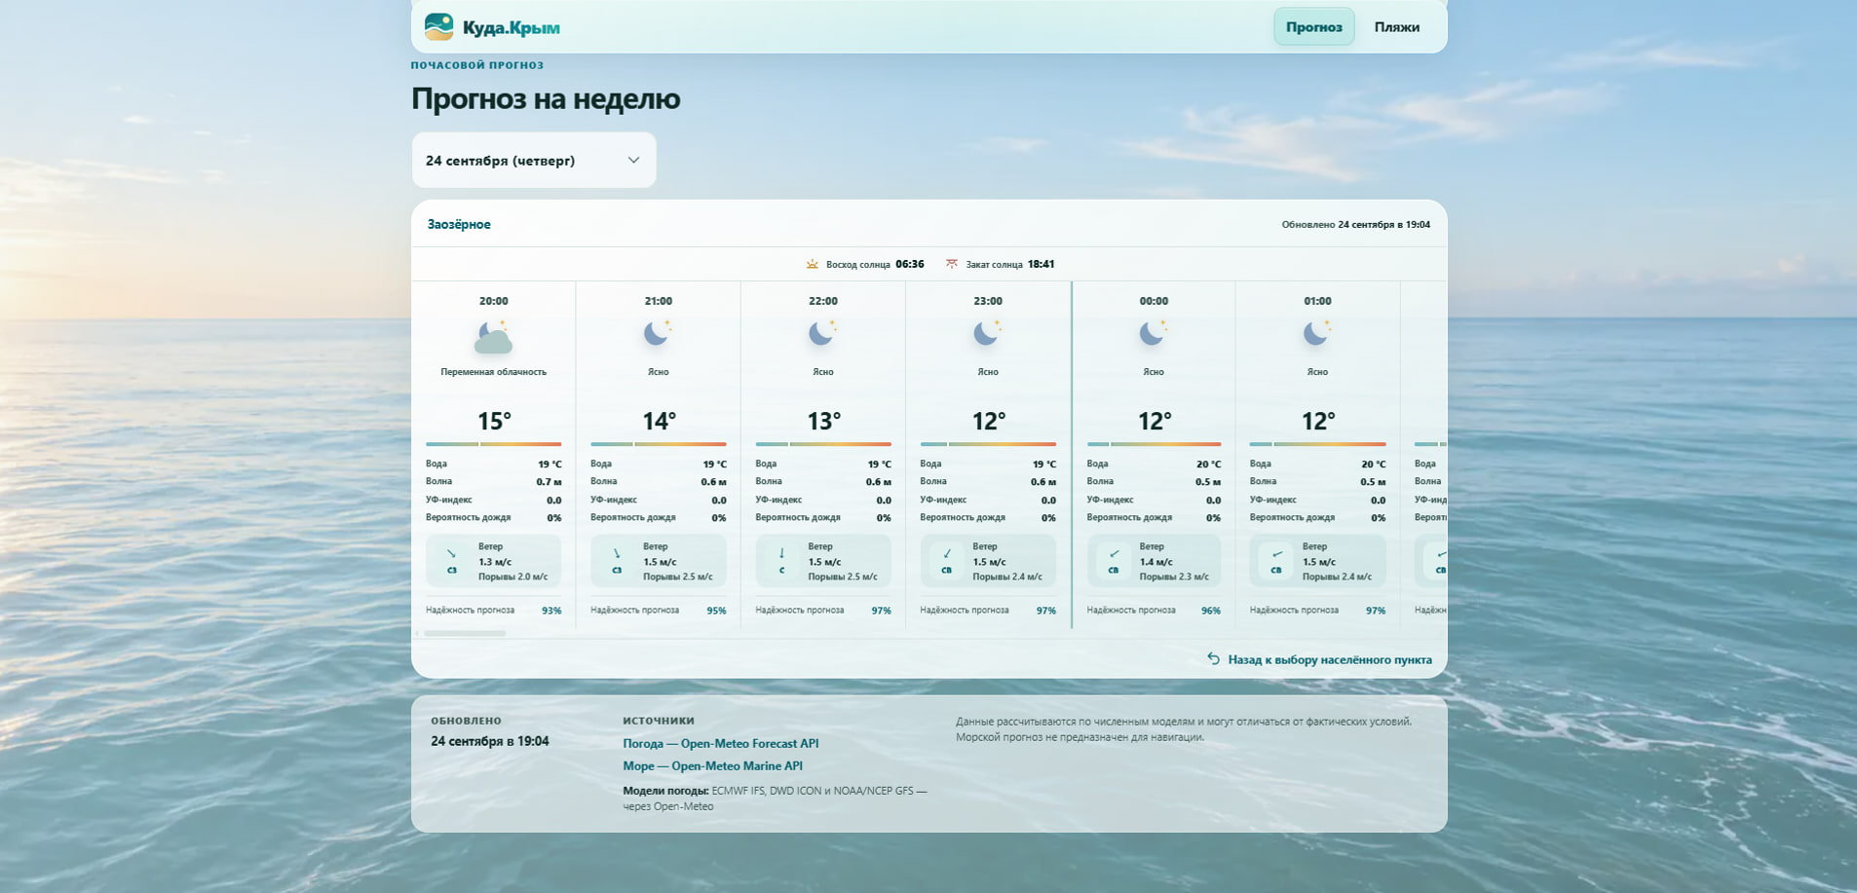Click the horizontal scrollbar under hourly forecast
Viewport: 1857px width, 893px height.
[x=465, y=633]
